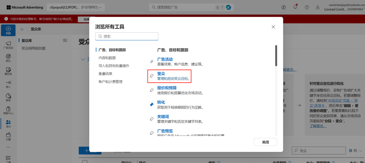Open 报告 sidebar icon
This screenshot has height=163, width=365.
coord(8,97)
